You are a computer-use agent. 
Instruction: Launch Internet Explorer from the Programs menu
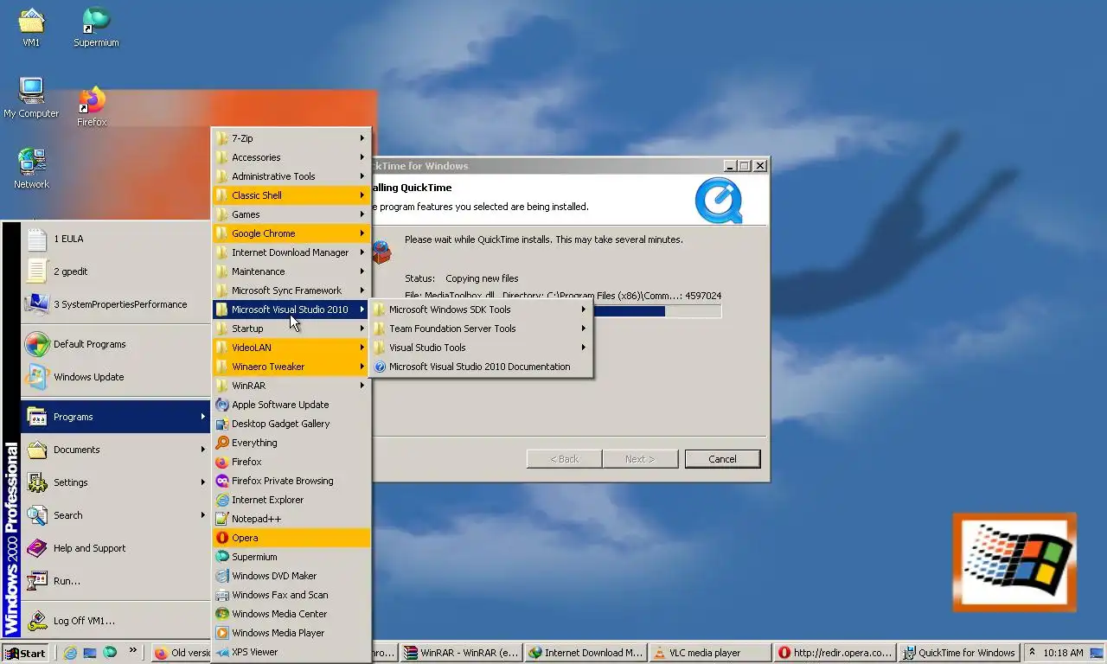[291, 500]
